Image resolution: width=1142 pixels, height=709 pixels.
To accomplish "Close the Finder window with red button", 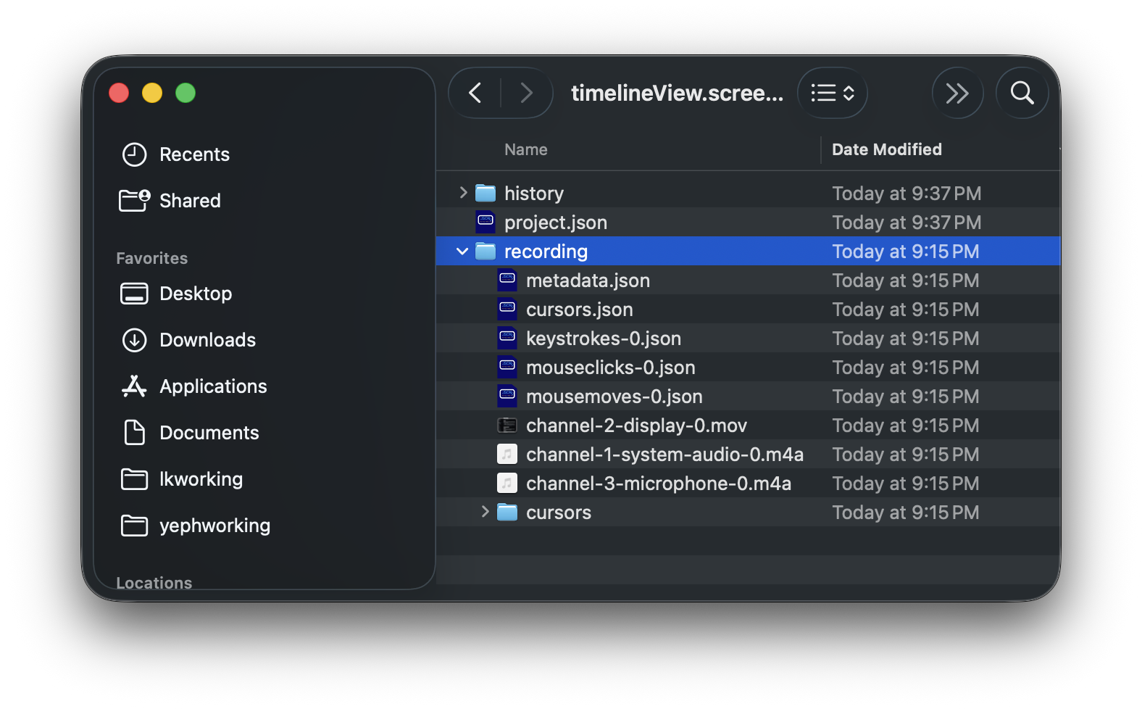I will point(119,93).
